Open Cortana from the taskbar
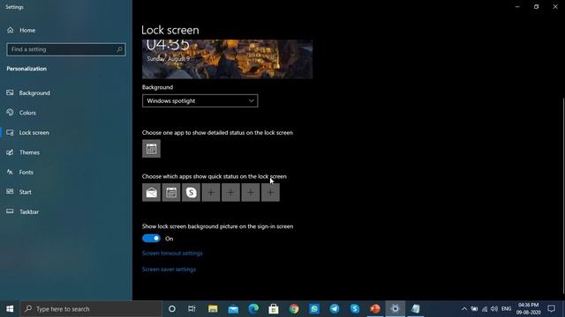The height and width of the screenshot is (317, 565). click(x=172, y=309)
